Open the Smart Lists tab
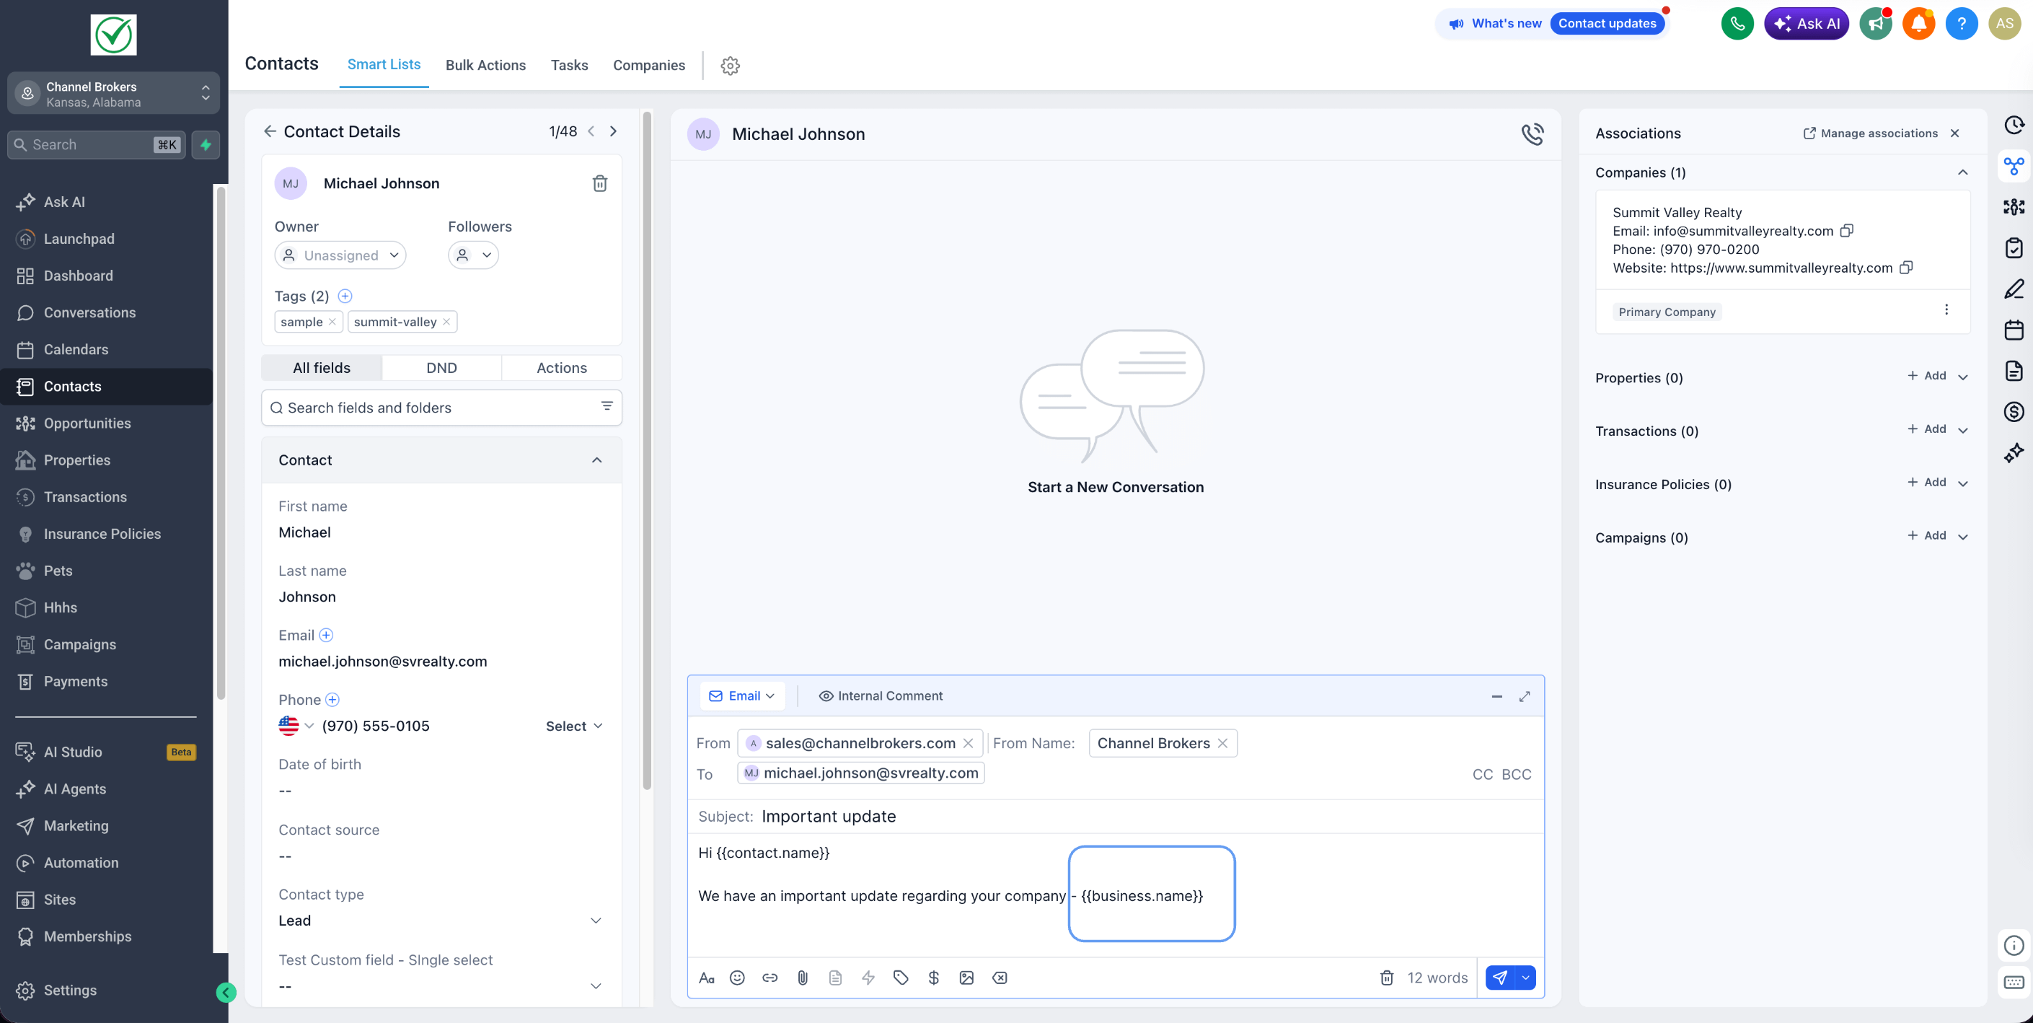The image size is (2033, 1023). point(384,65)
